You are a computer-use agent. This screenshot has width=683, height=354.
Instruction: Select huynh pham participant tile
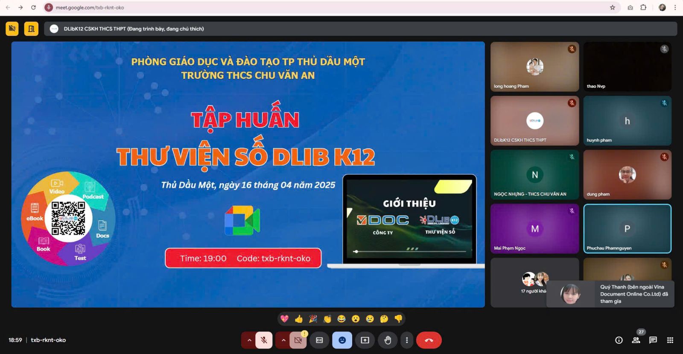(x=627, y=121)
